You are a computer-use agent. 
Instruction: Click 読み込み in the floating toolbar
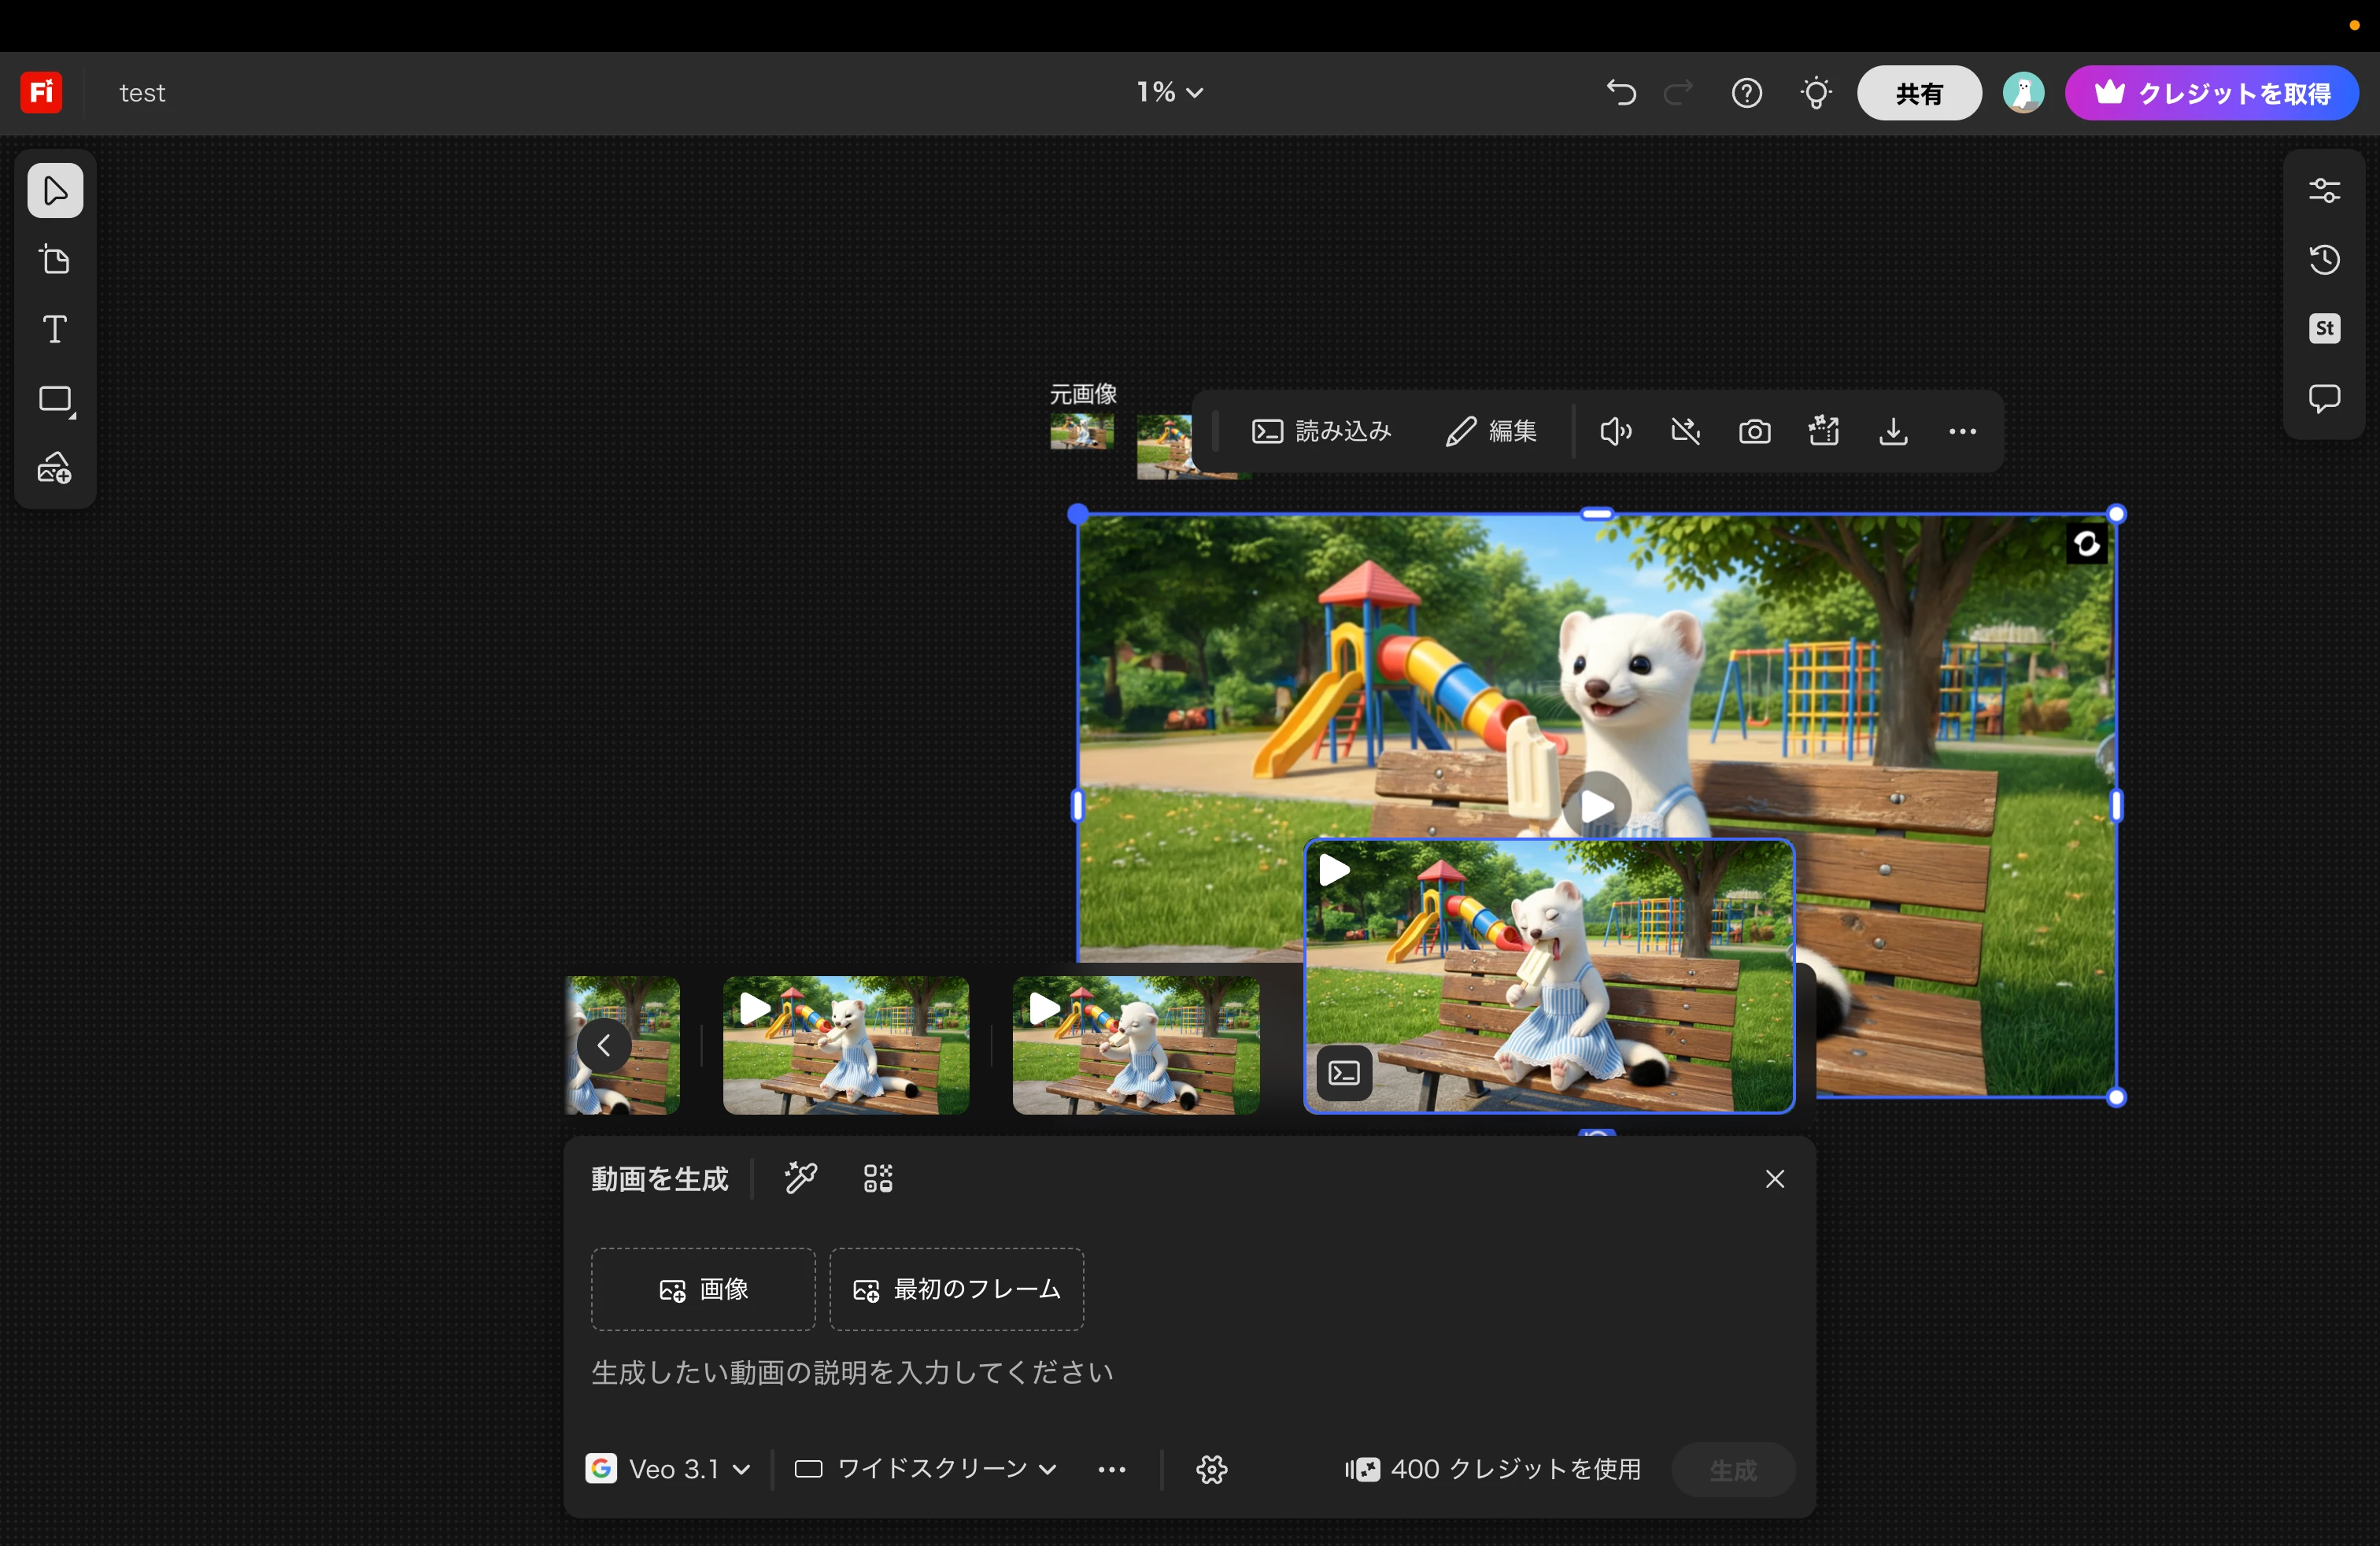point(1321,432)
